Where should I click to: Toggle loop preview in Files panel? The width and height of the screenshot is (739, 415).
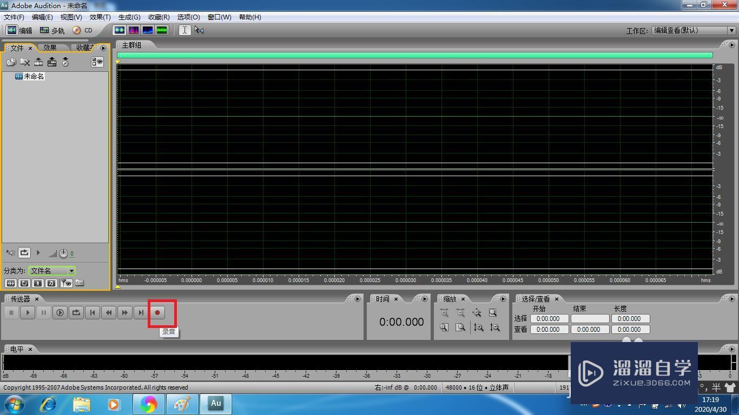tap(24, 252)
